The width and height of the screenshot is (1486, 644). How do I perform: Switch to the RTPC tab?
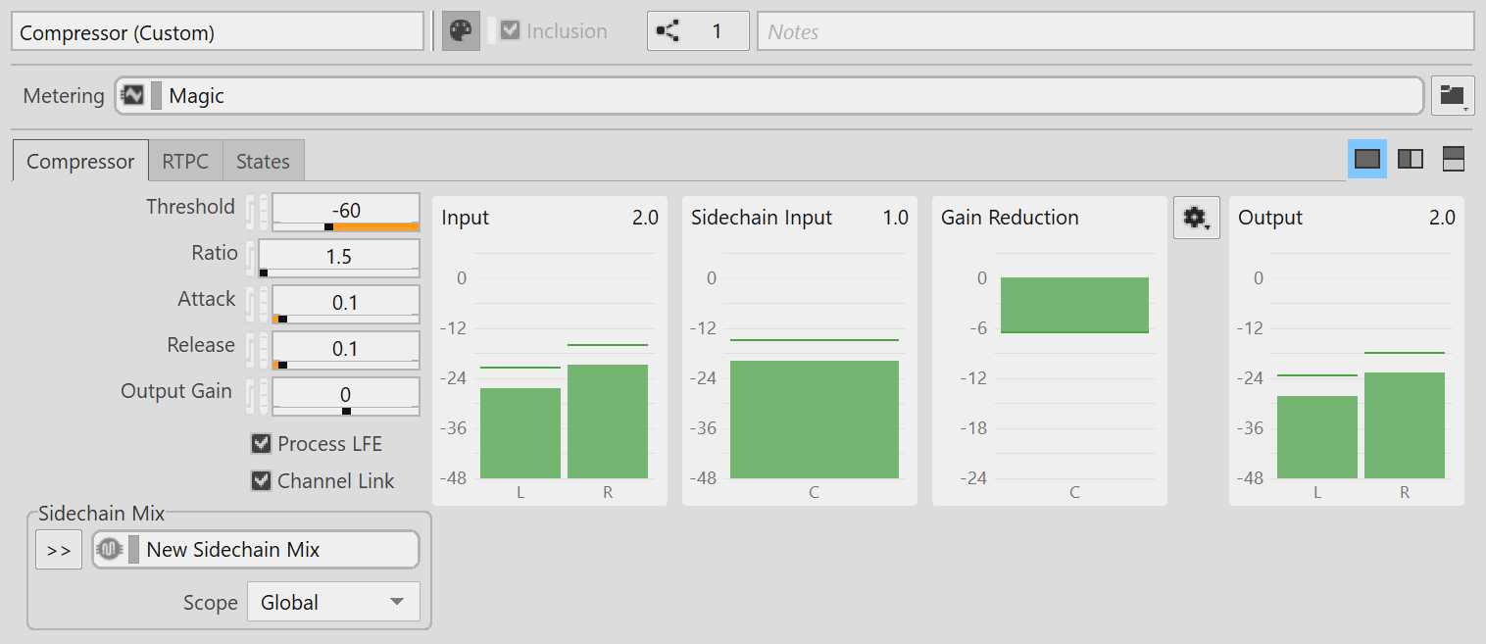pos(185,162)
